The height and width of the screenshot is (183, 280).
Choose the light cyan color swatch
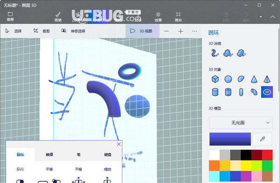[x=214, y=176]
